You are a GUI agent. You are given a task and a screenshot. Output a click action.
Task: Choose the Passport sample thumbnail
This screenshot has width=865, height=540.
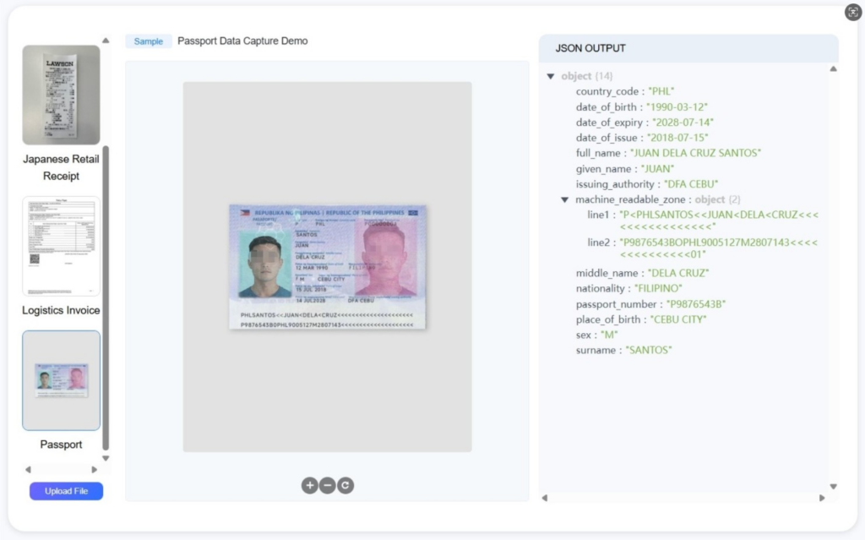coord(61,380)
